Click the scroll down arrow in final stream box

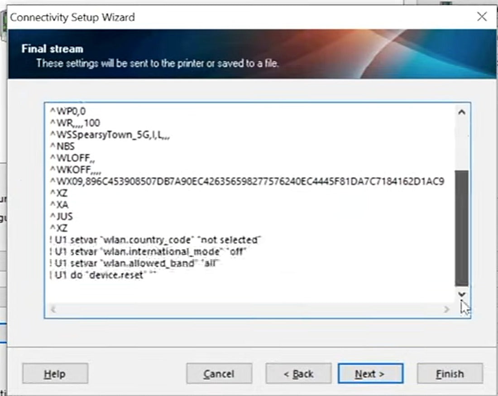pyautogui.click(x=462, y=294)
